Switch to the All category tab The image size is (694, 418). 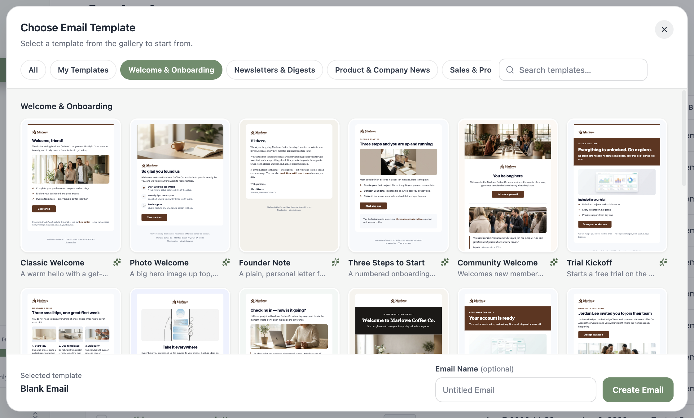(33, 70)
